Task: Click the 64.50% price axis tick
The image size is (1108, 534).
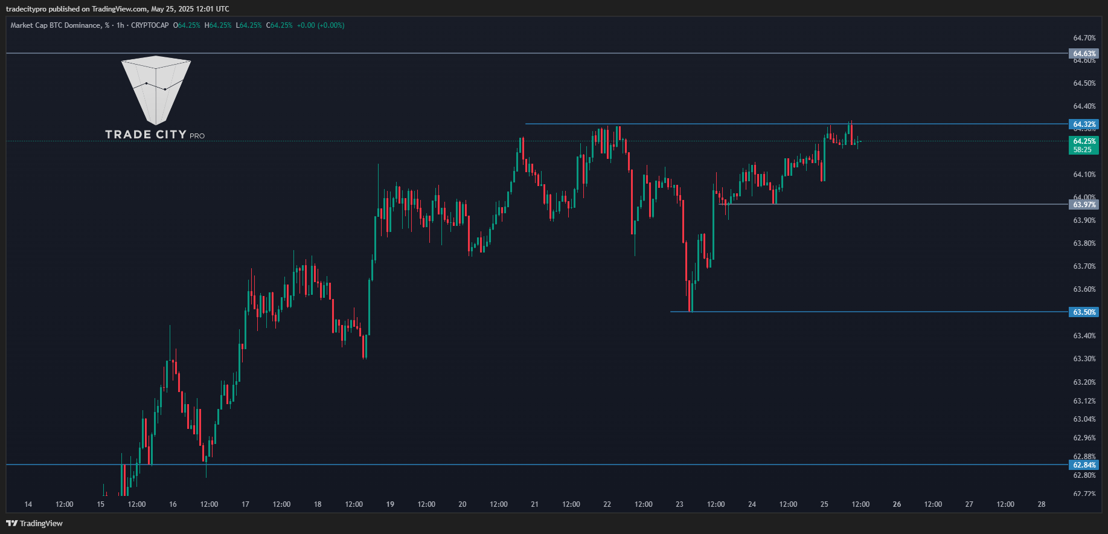Action: 1084,83
